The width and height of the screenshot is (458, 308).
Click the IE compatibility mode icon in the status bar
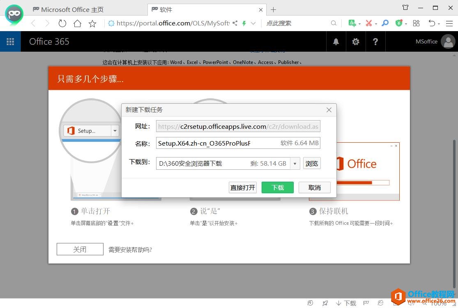[380, 303]
